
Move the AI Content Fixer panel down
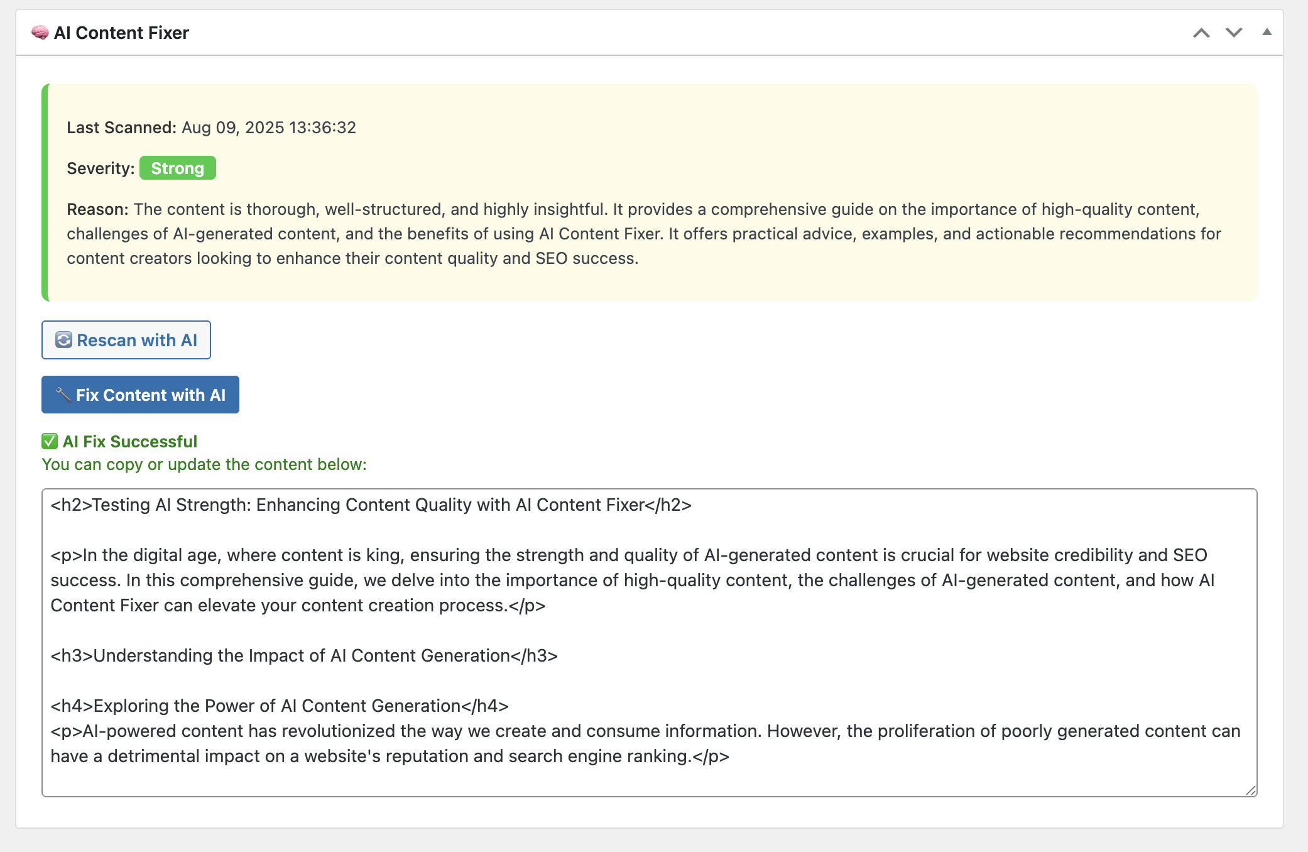[1234, 33]
